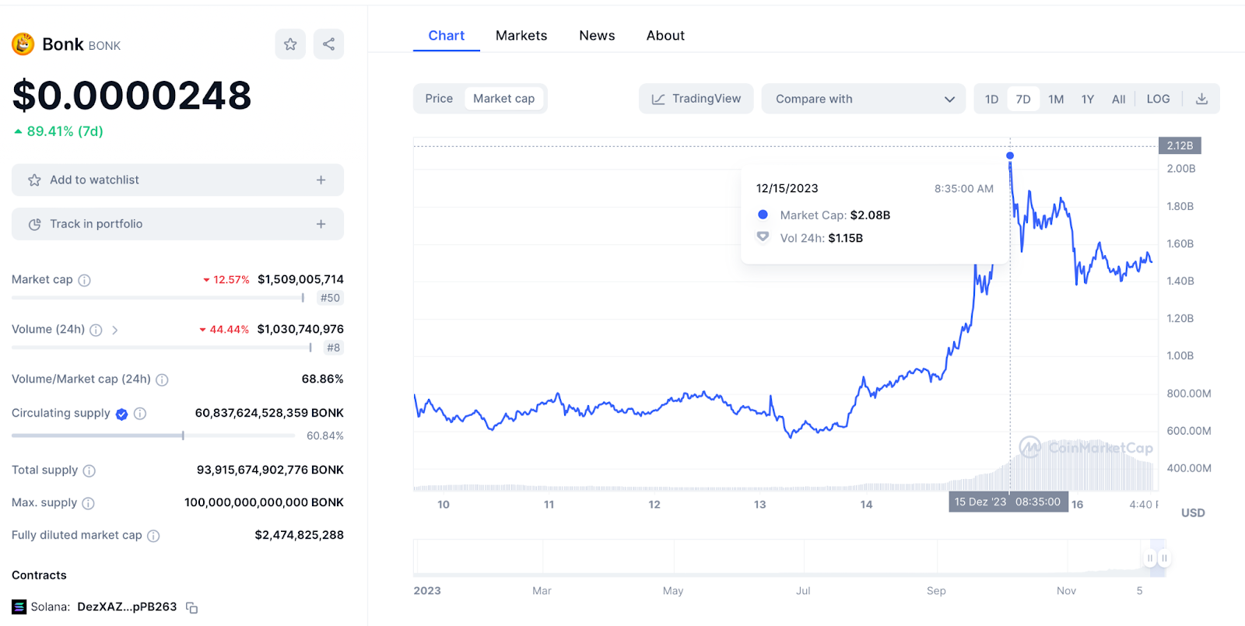Click the #8 volume rank badge
This screenshot has height=626, width=1245.
click(333, 348)
